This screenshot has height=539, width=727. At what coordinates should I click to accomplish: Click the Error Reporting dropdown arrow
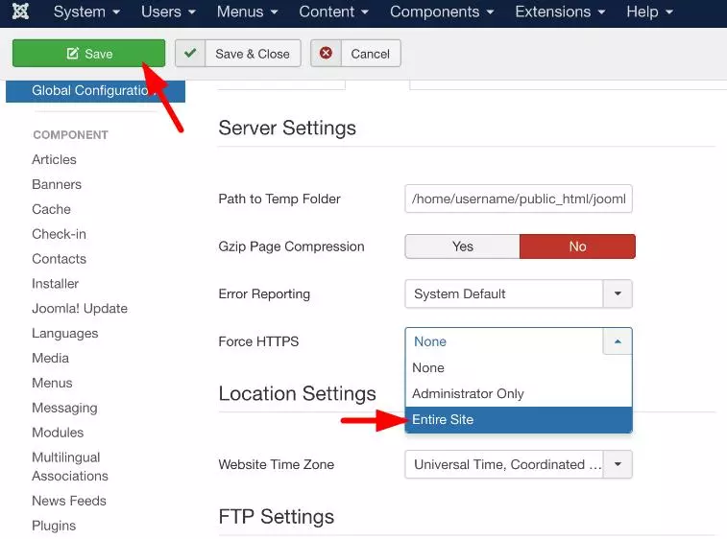click(618, 293)
